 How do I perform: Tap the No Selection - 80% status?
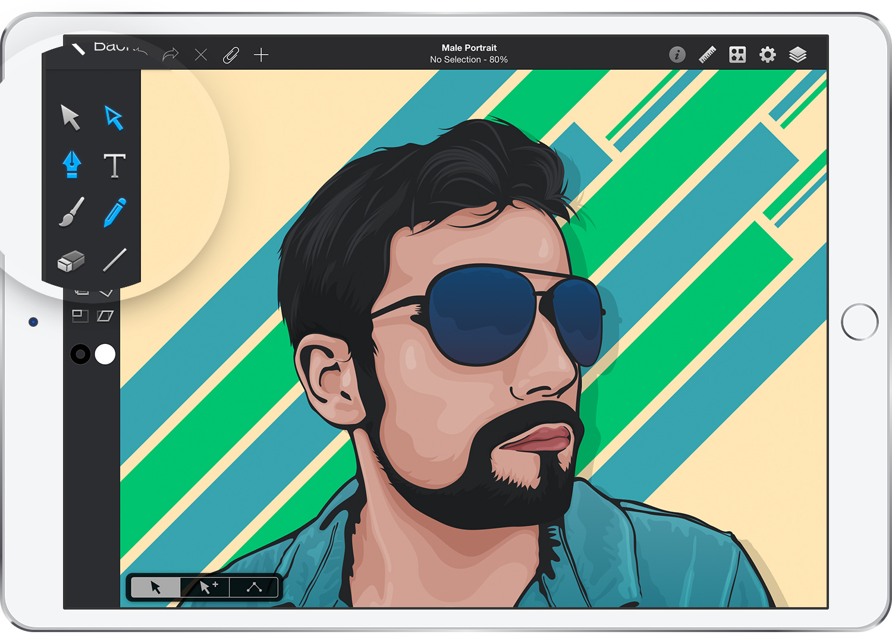pos(469,59)
